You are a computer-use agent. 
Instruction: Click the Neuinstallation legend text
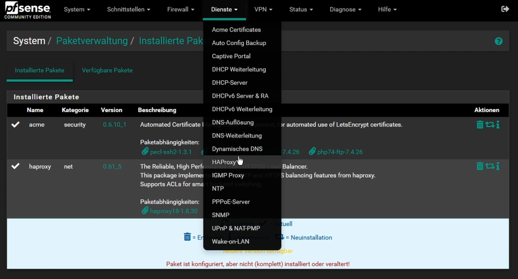tap(311, 237)
